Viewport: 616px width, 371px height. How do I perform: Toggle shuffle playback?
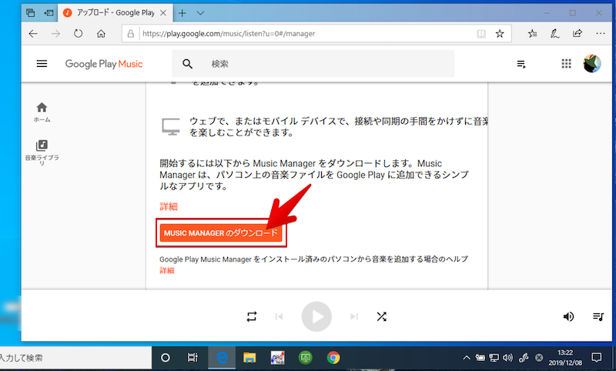(381, 316)
